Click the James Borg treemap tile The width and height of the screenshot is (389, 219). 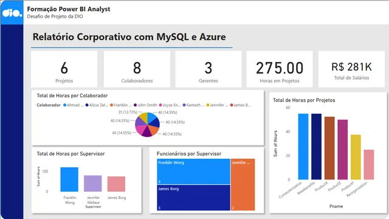pos(193,198)
